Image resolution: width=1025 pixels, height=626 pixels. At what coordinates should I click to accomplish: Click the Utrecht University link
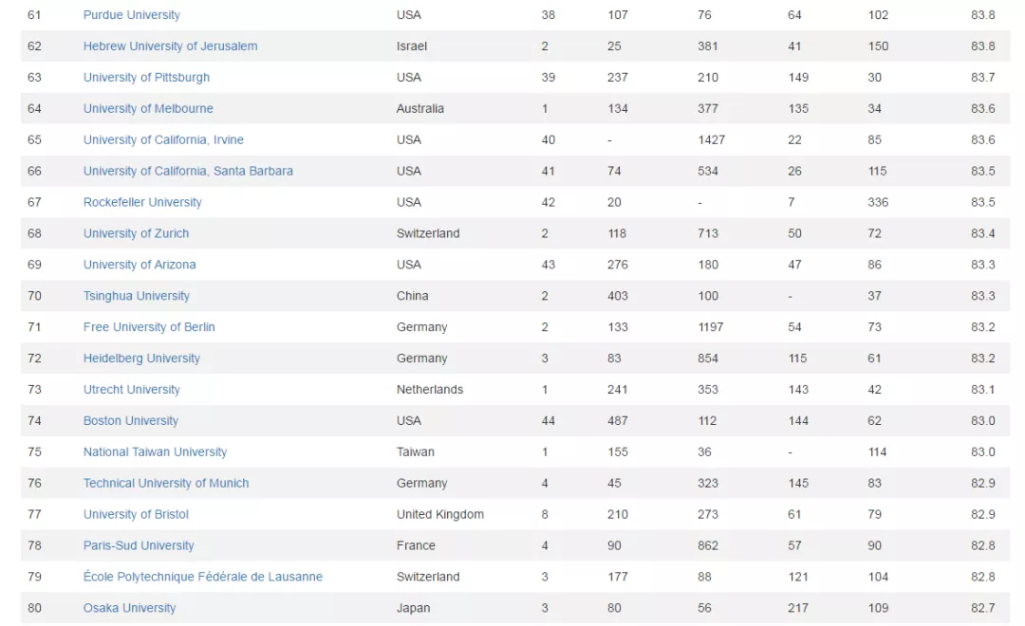[131, 390]
